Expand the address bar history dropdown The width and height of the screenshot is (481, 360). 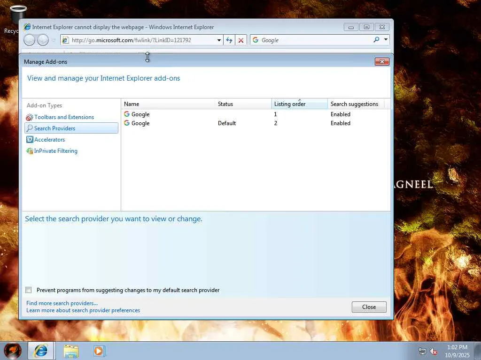[219, 40]
